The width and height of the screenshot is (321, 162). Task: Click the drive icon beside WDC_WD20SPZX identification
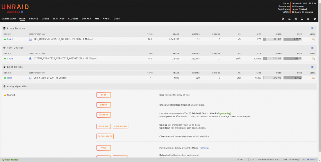(x=30, y=39)
